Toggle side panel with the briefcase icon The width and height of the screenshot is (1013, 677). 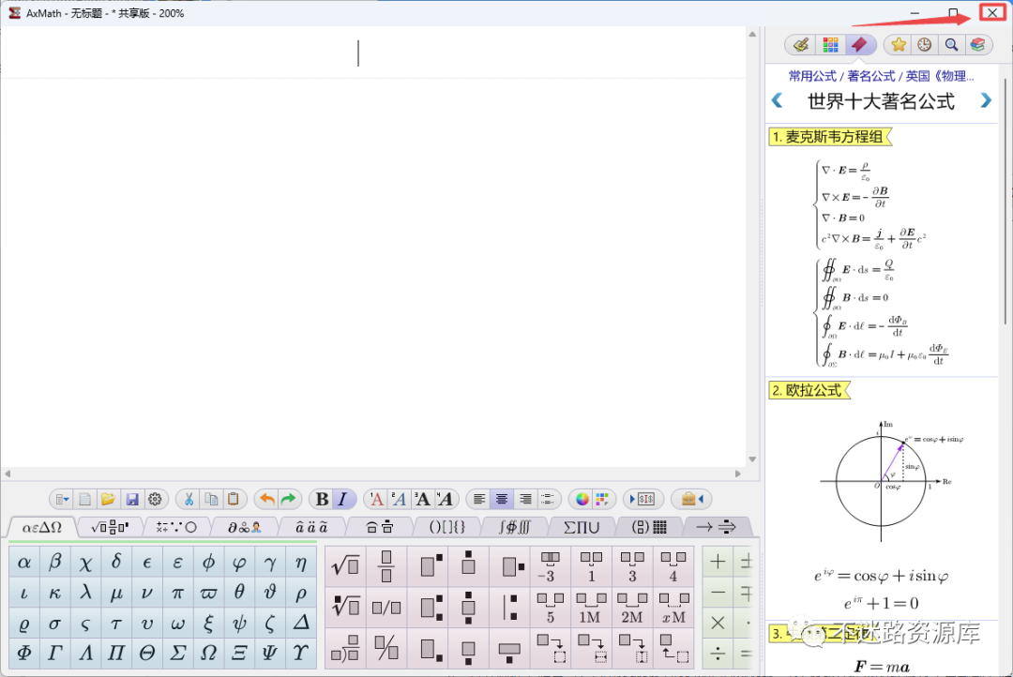[x=692, y=499]
